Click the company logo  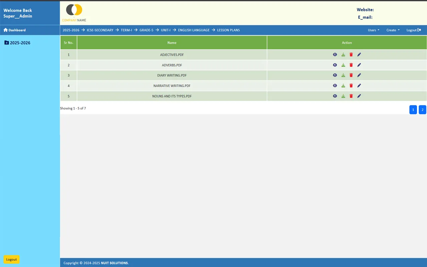coord(74,13)
